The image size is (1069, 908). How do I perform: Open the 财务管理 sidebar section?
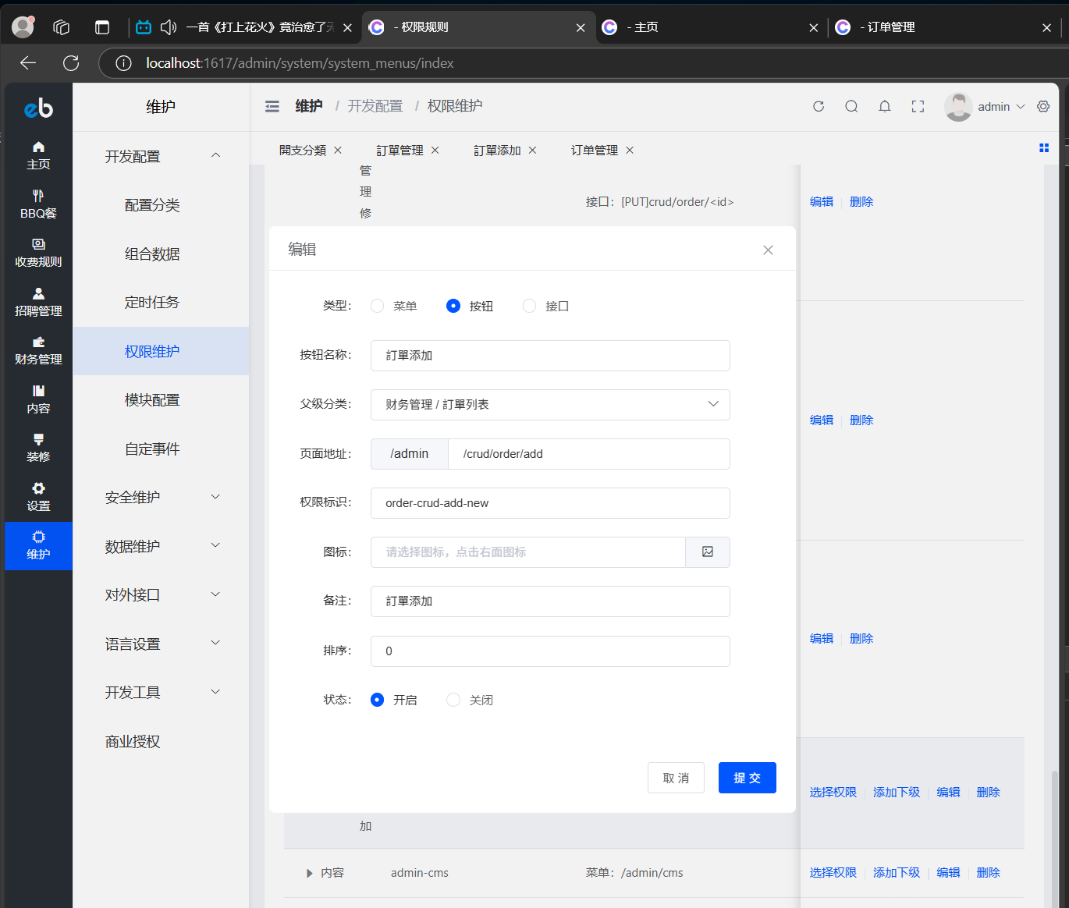click(38, 350)
